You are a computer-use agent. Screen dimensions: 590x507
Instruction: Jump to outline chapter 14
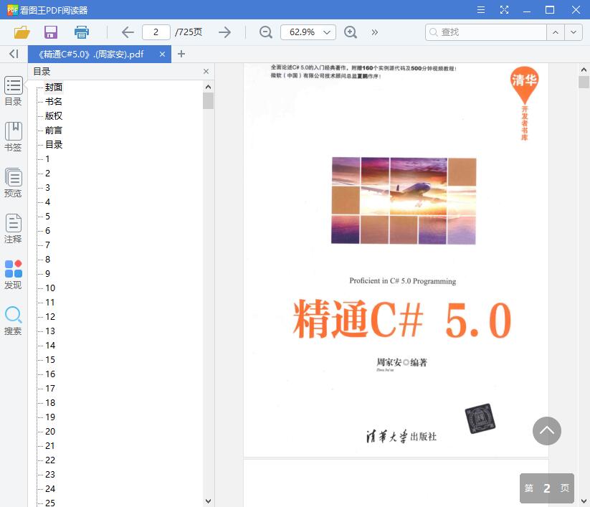50,345
